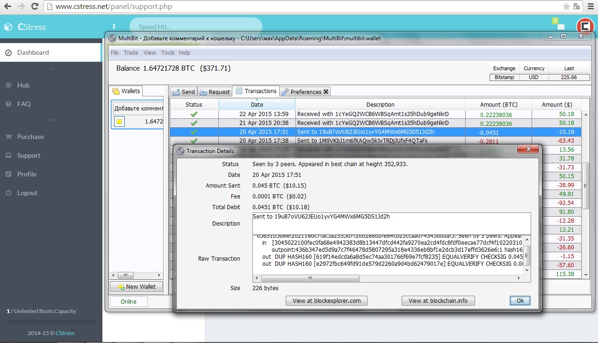Screen dimensions: 598x343
Task: Sort by Description column header
Action: 381,104
